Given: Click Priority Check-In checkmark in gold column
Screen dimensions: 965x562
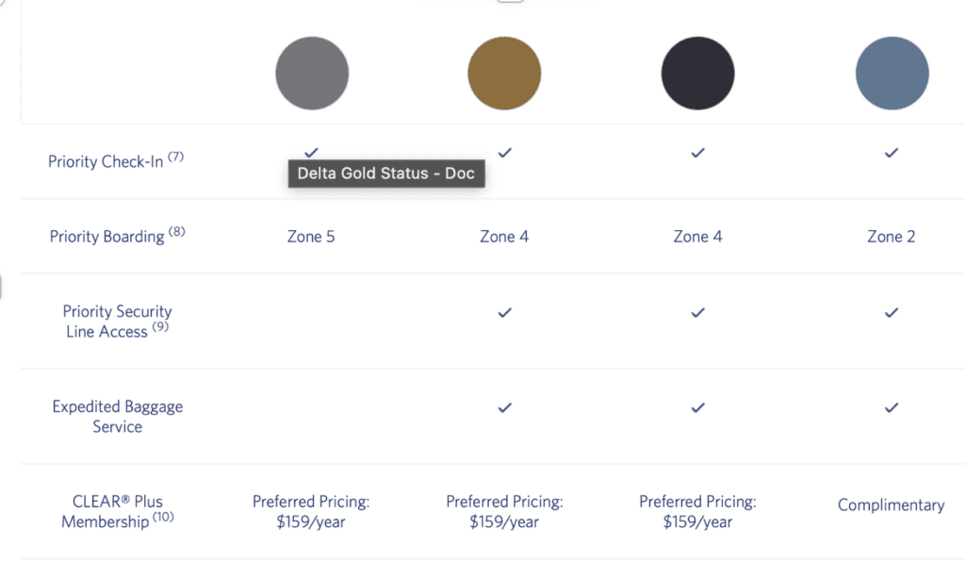Looking at the screenshot, I should click(x=504, y=152).
